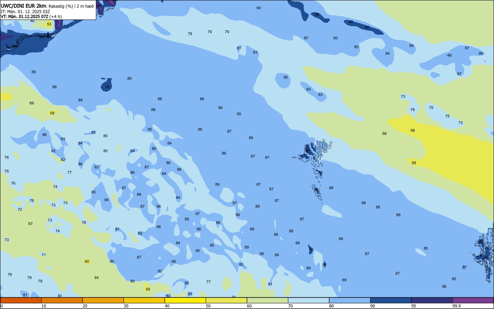494x309 pixels.
Task: Click the 50–60 legend color swatch
Action: (x=226, y=300)
